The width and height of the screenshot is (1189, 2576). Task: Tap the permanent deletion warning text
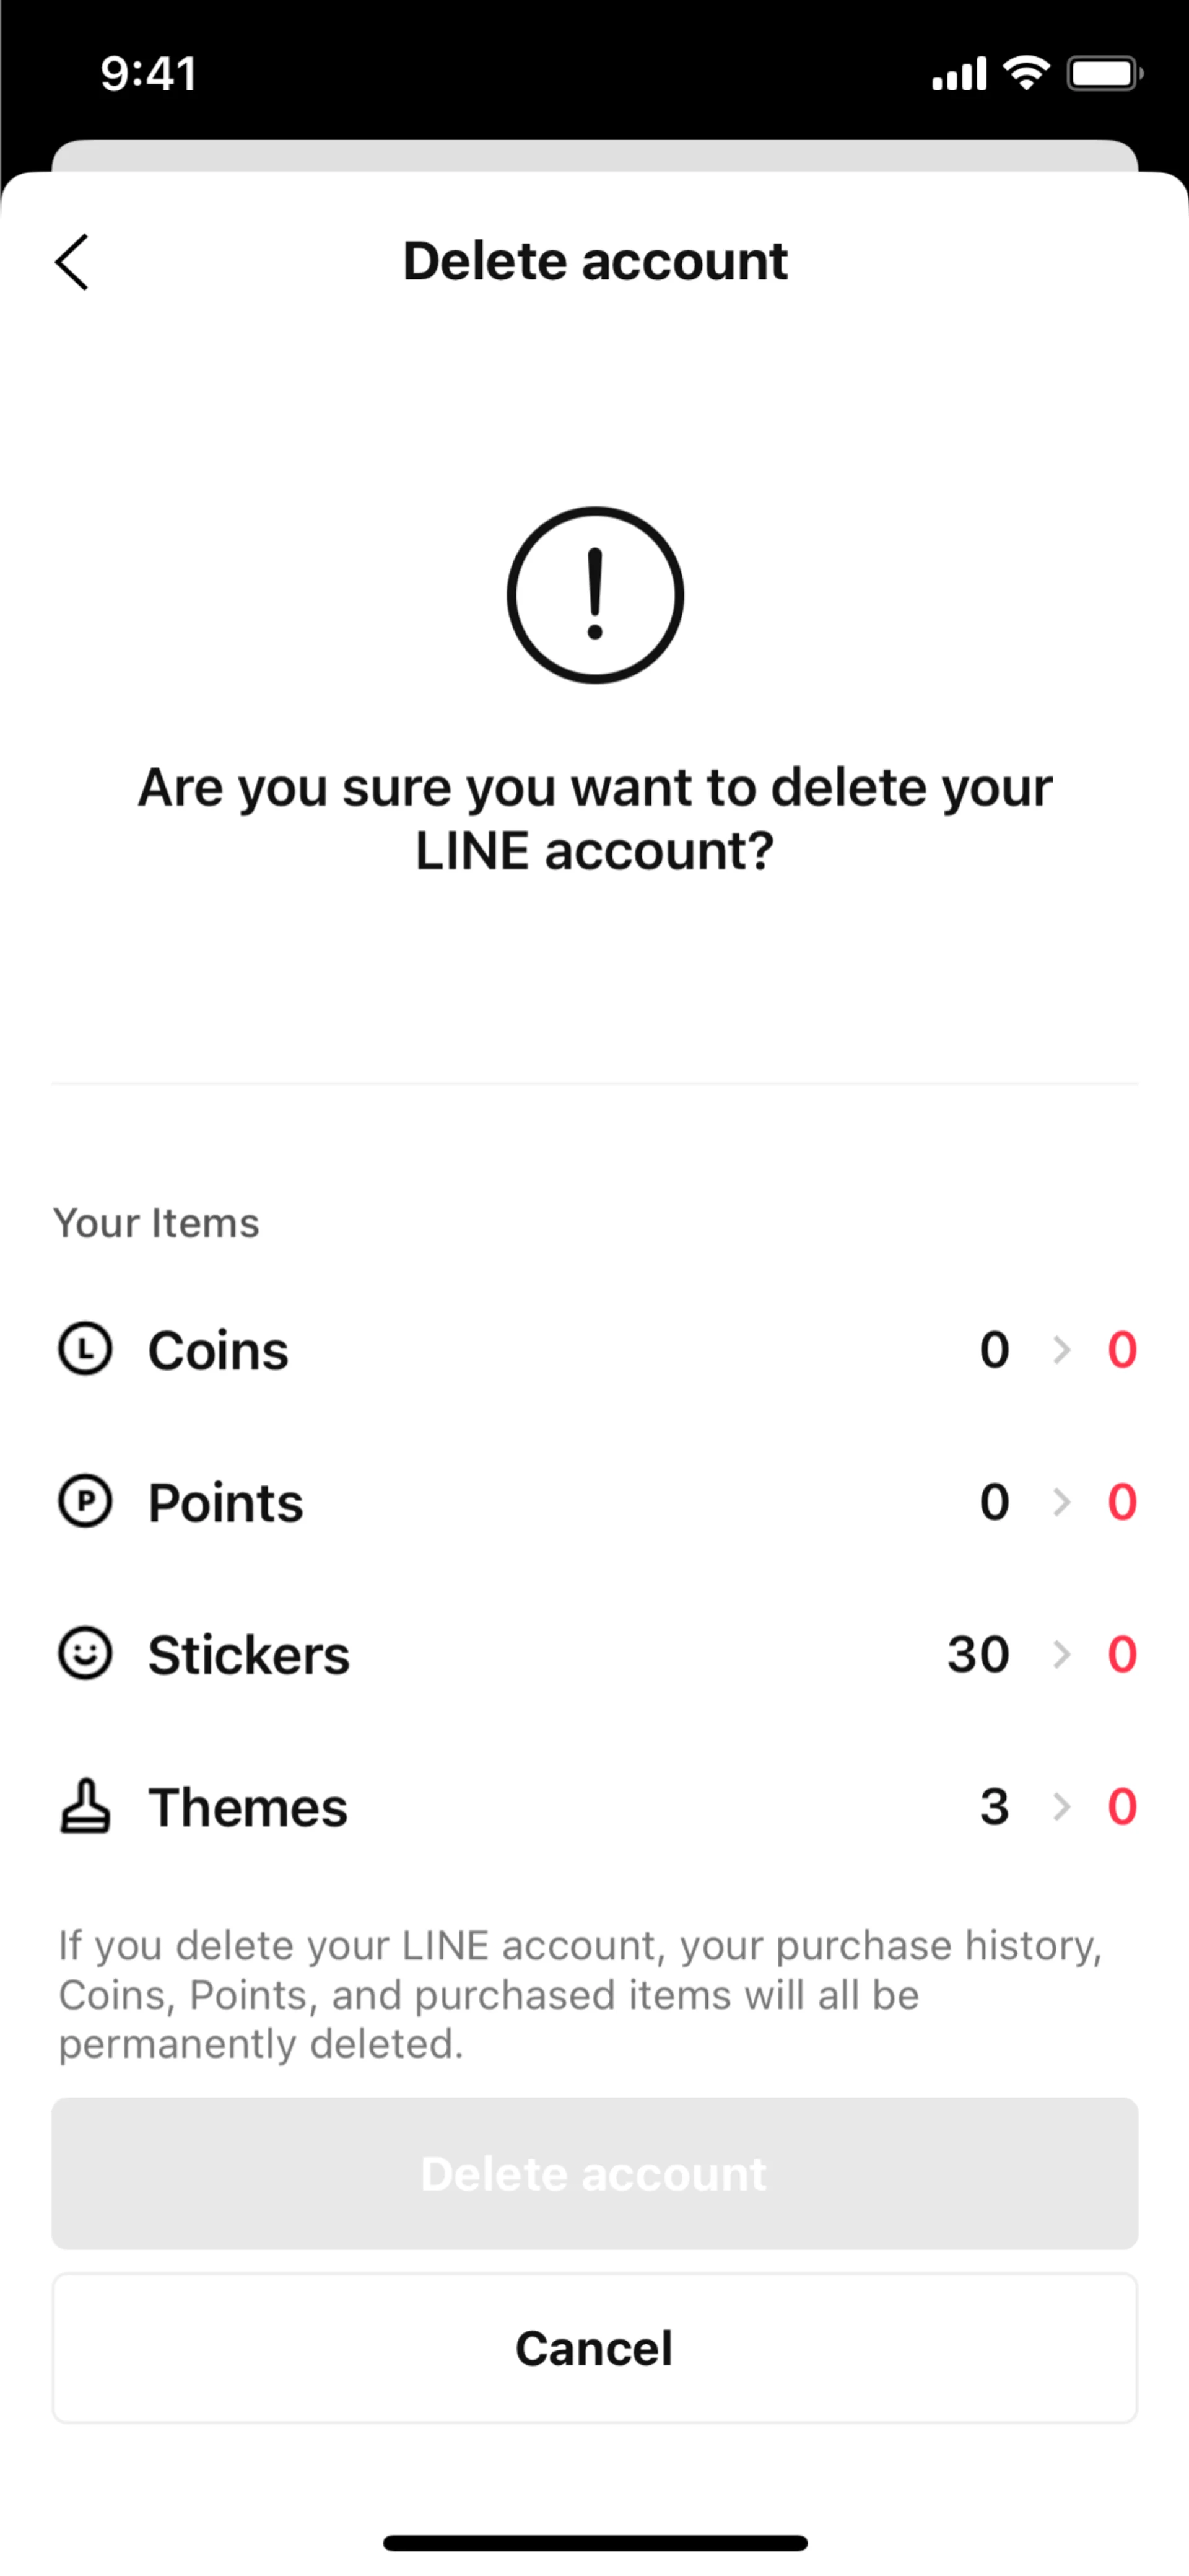[580, 1994]
